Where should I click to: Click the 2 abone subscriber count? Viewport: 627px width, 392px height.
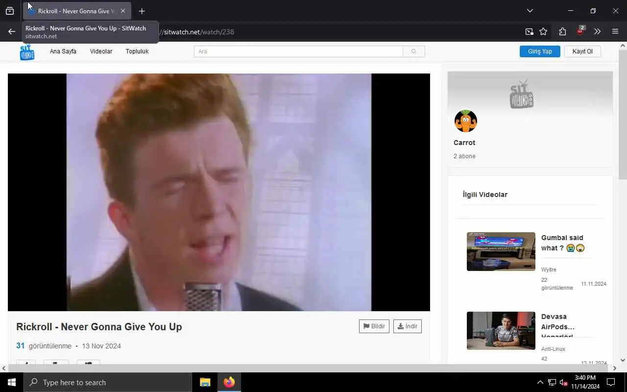coord(464,156)
